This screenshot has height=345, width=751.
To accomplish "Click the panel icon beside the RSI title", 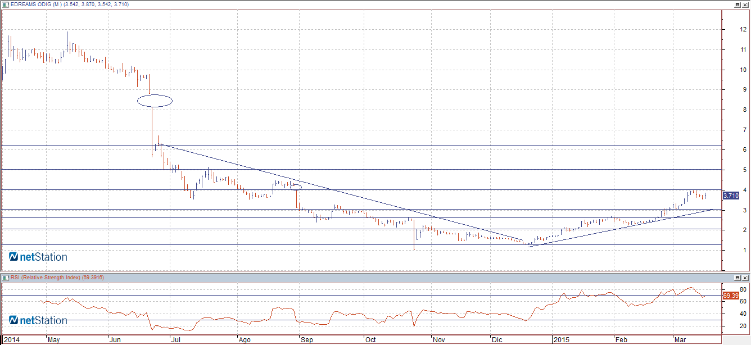I will pos(6,278).
